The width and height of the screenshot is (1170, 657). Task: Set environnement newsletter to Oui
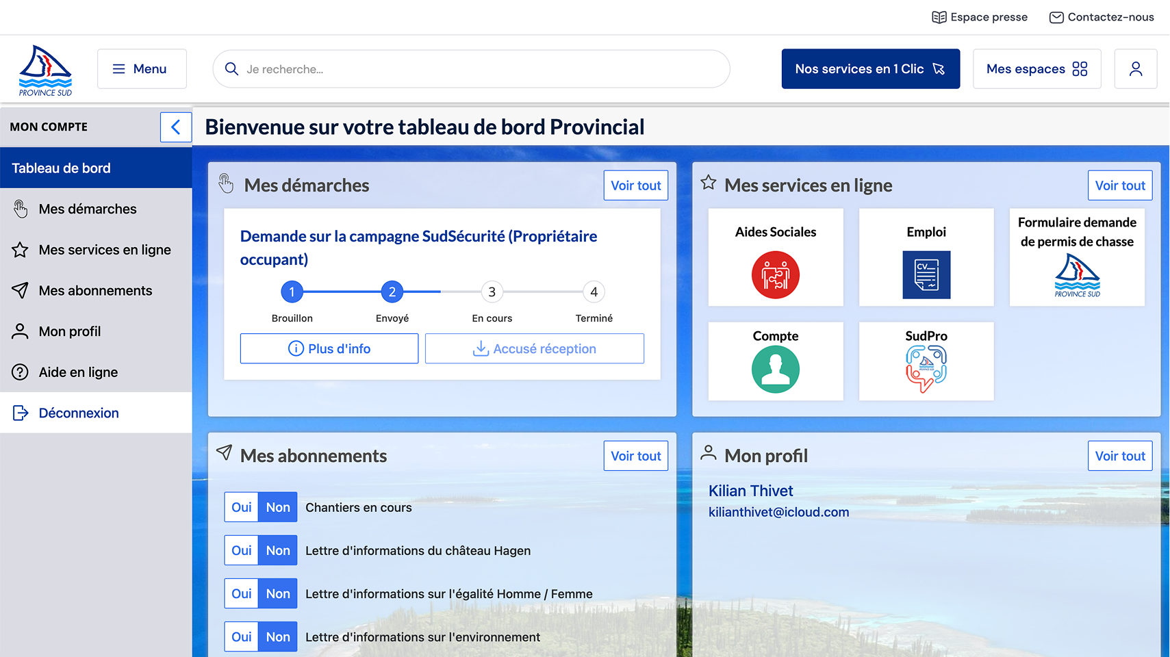click(242, 636)
